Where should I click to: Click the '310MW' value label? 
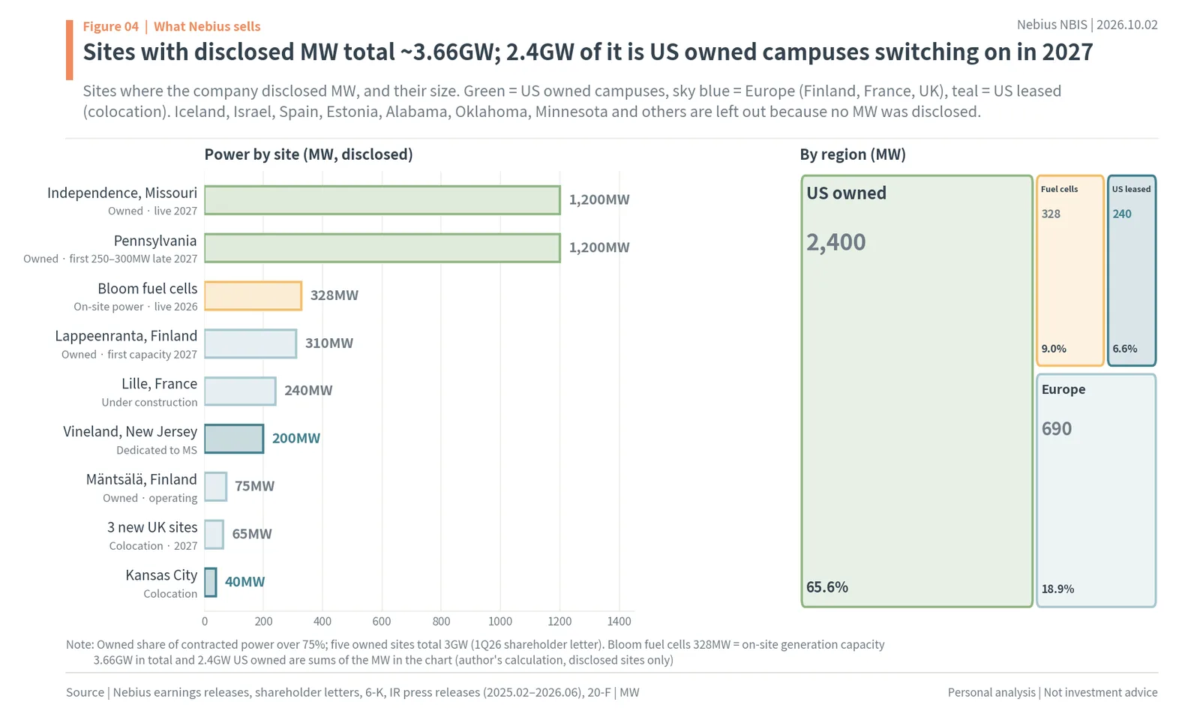(x=329, y=343)
